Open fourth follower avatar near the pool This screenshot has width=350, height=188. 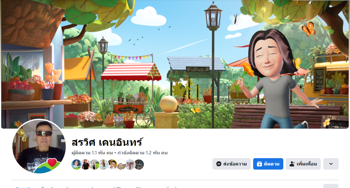[103, 164]
